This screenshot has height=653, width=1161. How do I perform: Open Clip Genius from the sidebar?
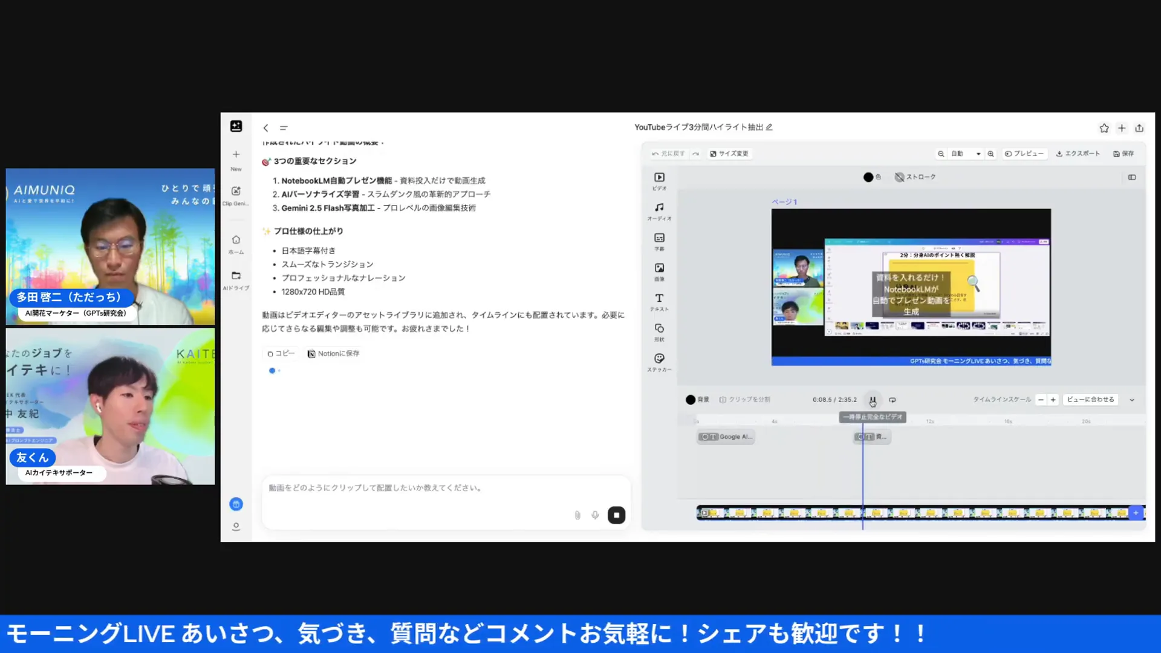pyautogui.click(x=236, y=196)
